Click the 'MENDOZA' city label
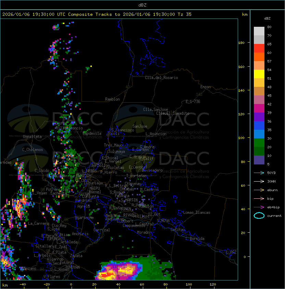This screenshot has width=285, height=289. [x=83, y=175]
